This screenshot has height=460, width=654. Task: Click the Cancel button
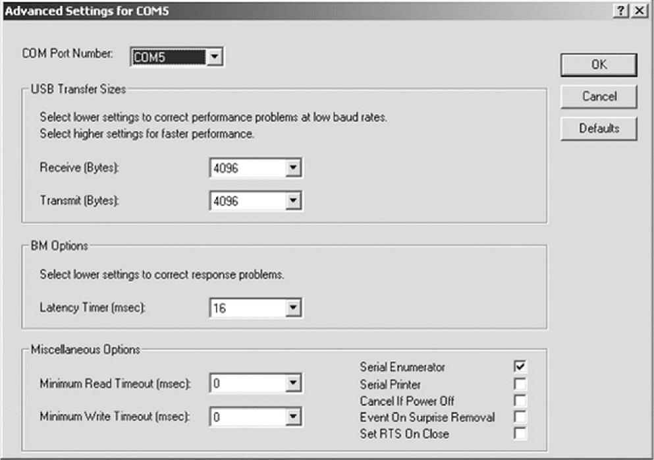599,96
